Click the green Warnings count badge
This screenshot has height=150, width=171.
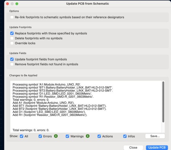pos(87,136)
